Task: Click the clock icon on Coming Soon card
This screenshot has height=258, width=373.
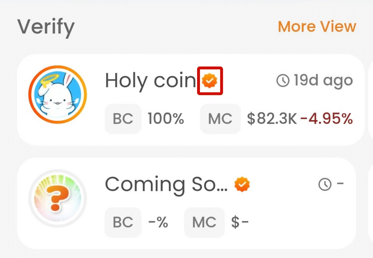Action: click(325, 185)
